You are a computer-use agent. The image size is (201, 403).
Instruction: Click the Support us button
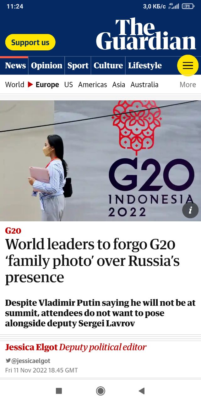coord(30,42)
